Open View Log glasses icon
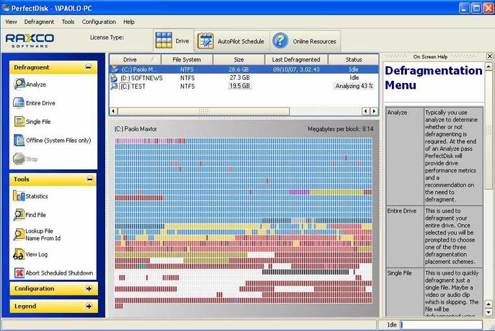 (19, 255)
